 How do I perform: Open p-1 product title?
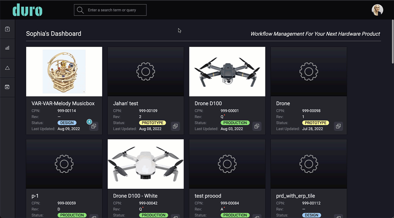tap(35, 196)
